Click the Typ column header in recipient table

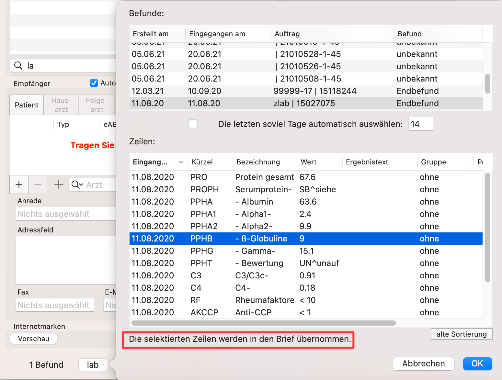pos(76,124)
